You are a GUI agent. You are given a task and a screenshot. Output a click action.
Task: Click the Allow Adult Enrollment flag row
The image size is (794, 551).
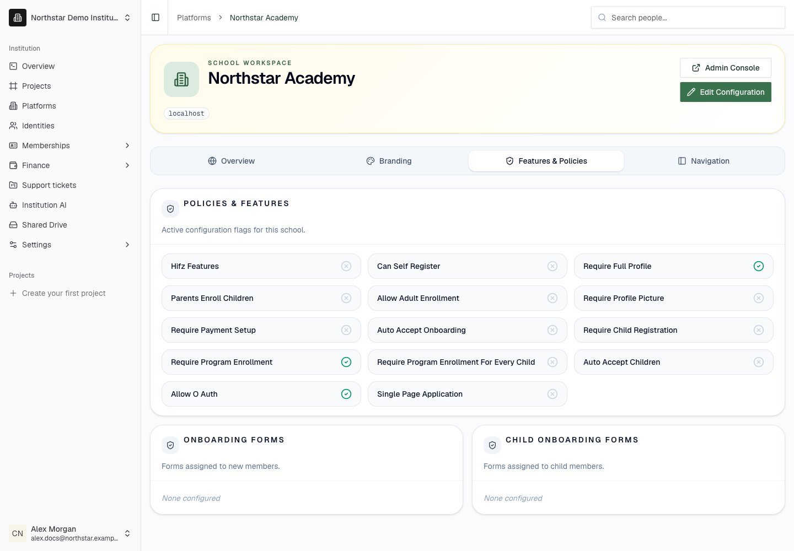point(468,298)
